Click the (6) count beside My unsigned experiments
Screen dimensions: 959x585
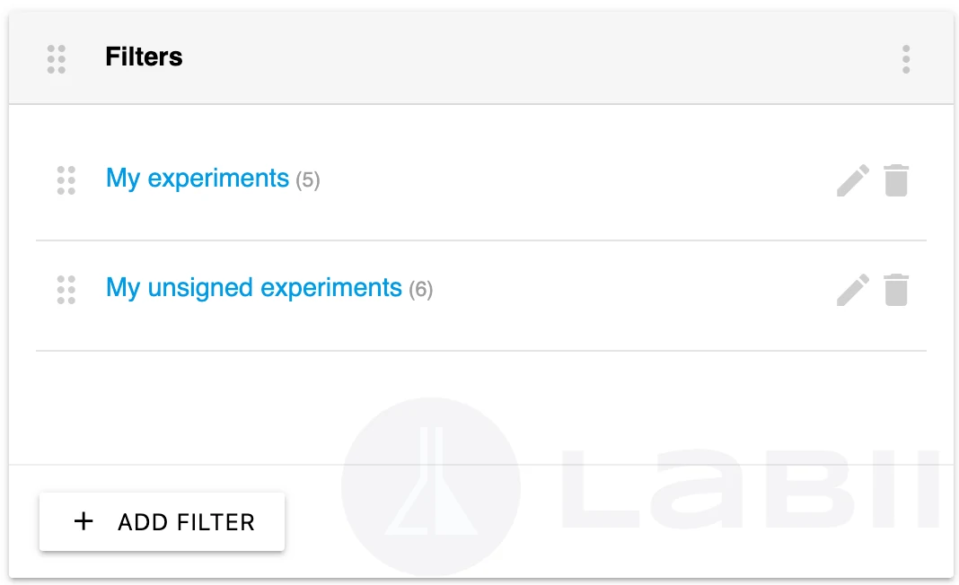[x=421, y=289]
